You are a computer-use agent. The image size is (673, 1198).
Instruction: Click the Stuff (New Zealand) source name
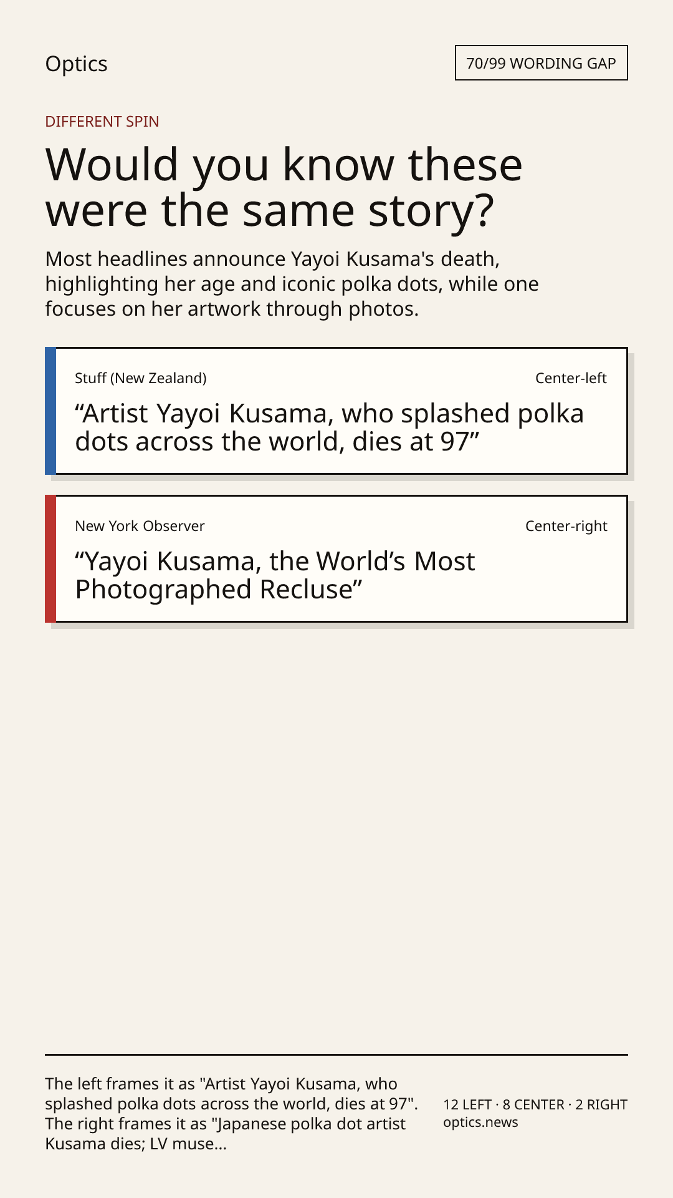coord(141,378)
